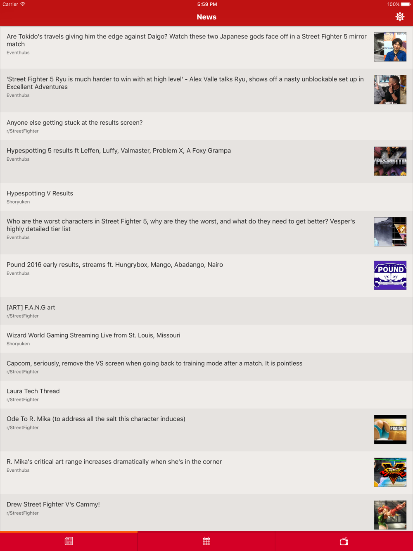Viewport: 413px width, 551px height.
Task: Open Wizard World Gaming Streaming Live article
Action: tap(206, 339)
